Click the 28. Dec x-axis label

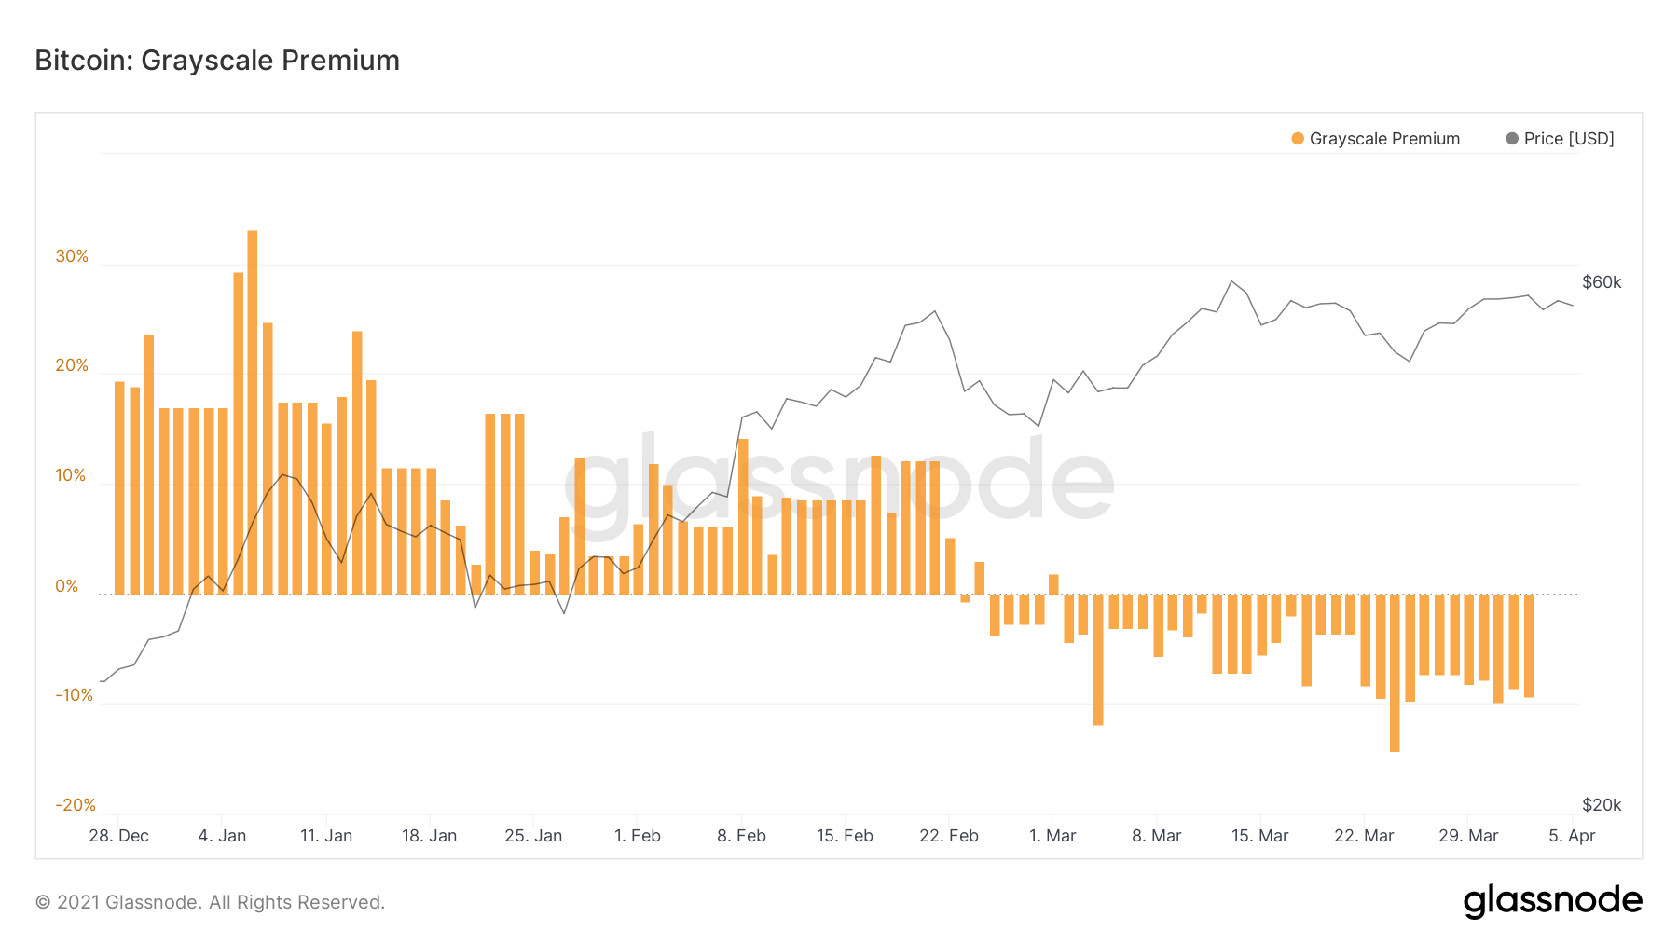pyautogui.click(x=118, y=836)
